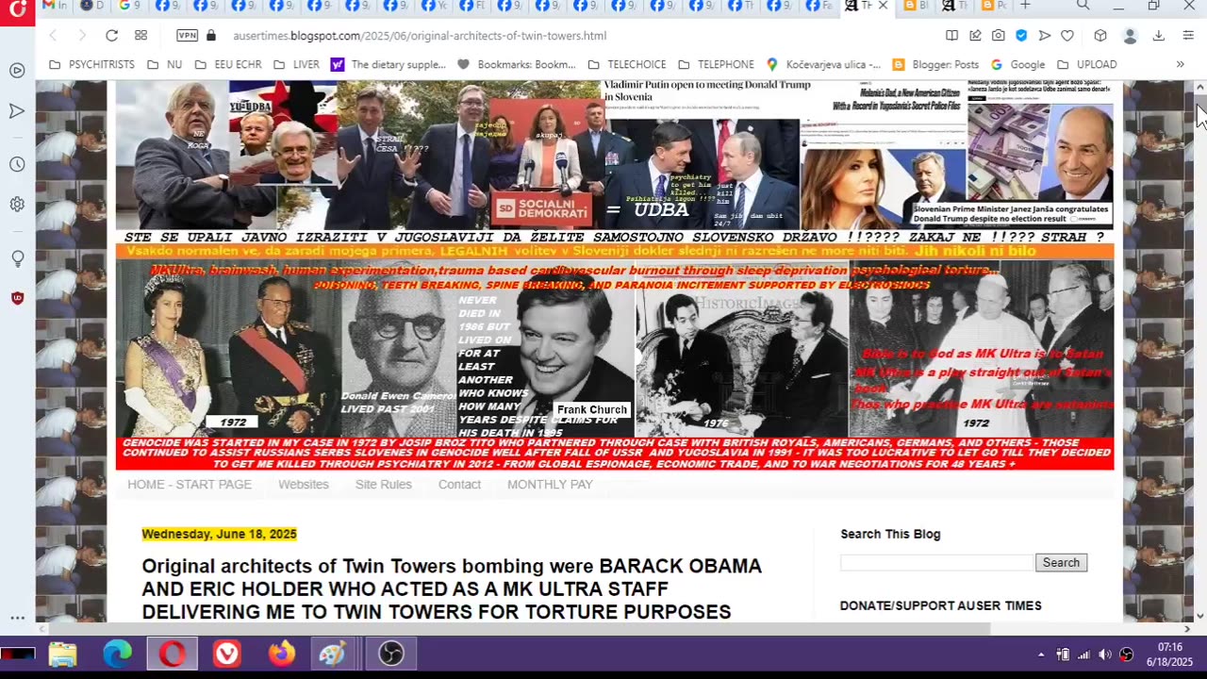Open the Contact page link
This screenshot has width=1207, height=679.
459,485
